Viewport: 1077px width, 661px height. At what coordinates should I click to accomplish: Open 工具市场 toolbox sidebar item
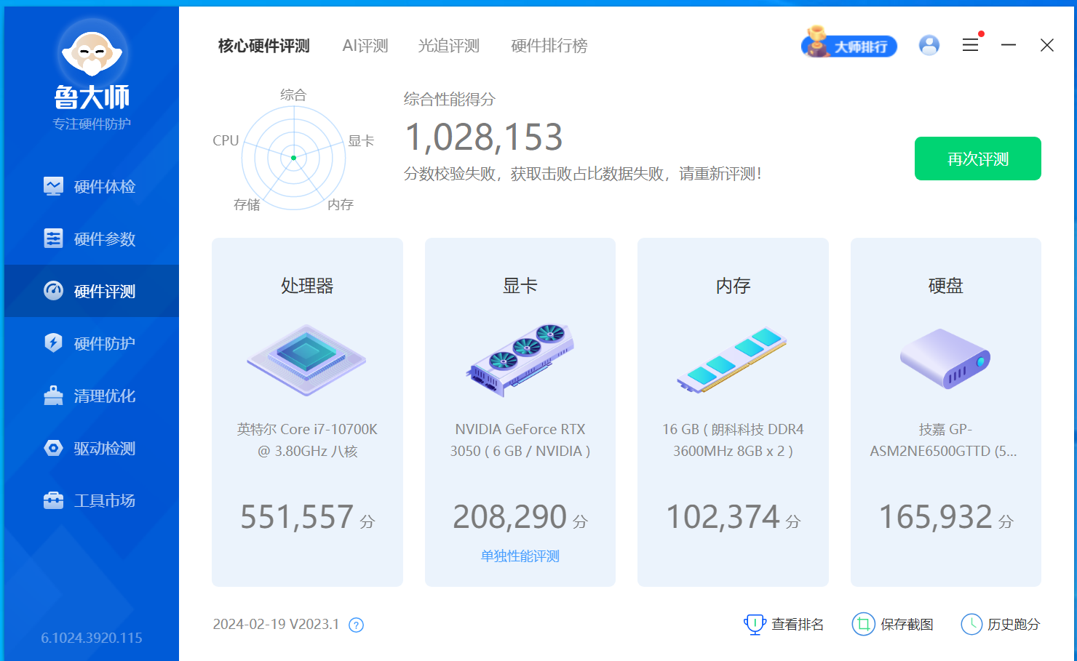(x=91, y=501)
